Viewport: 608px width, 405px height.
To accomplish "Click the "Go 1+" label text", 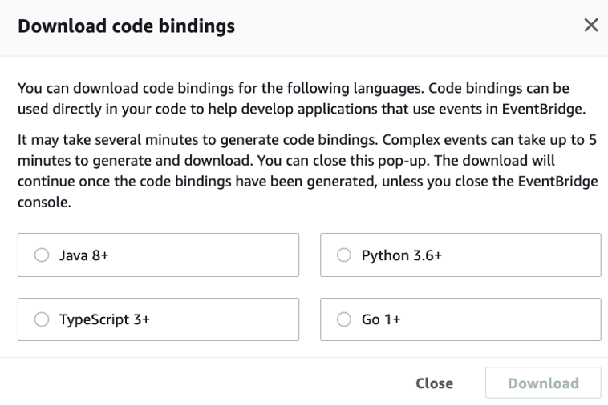I will point(381,319).
